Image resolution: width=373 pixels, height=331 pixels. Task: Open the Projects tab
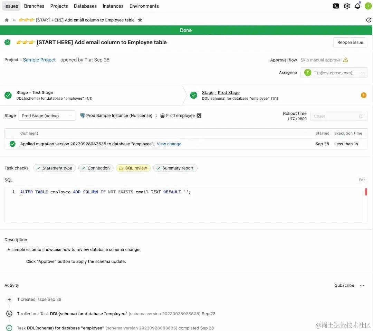(59, 6)
